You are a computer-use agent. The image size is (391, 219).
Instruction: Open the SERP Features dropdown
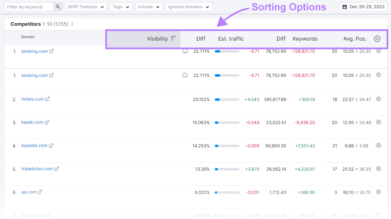[86, 7]
